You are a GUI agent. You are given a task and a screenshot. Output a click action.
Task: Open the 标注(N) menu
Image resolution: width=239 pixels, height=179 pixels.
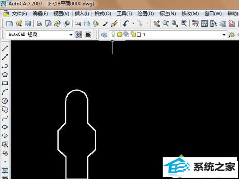(168, 14)
